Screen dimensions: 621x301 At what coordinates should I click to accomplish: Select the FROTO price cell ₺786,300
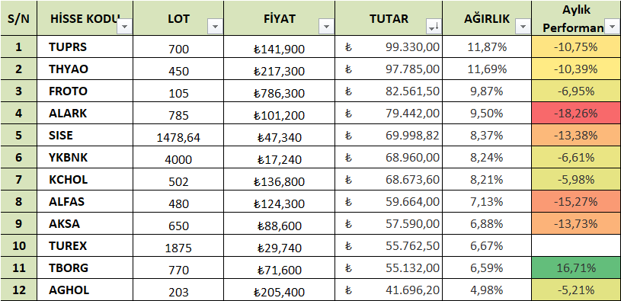point(279,91)
